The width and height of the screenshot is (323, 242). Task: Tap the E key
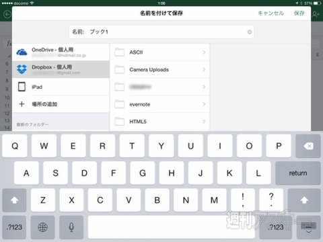[x=73, y=146]
